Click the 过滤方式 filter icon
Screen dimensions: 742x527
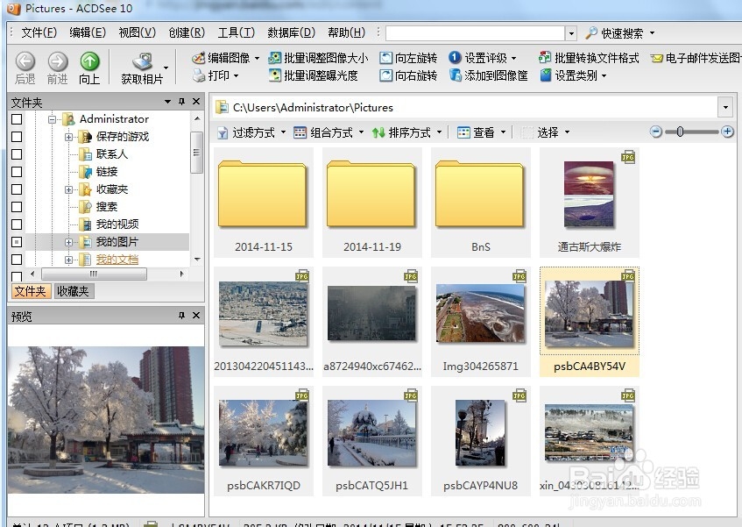[x=223, y=132]
